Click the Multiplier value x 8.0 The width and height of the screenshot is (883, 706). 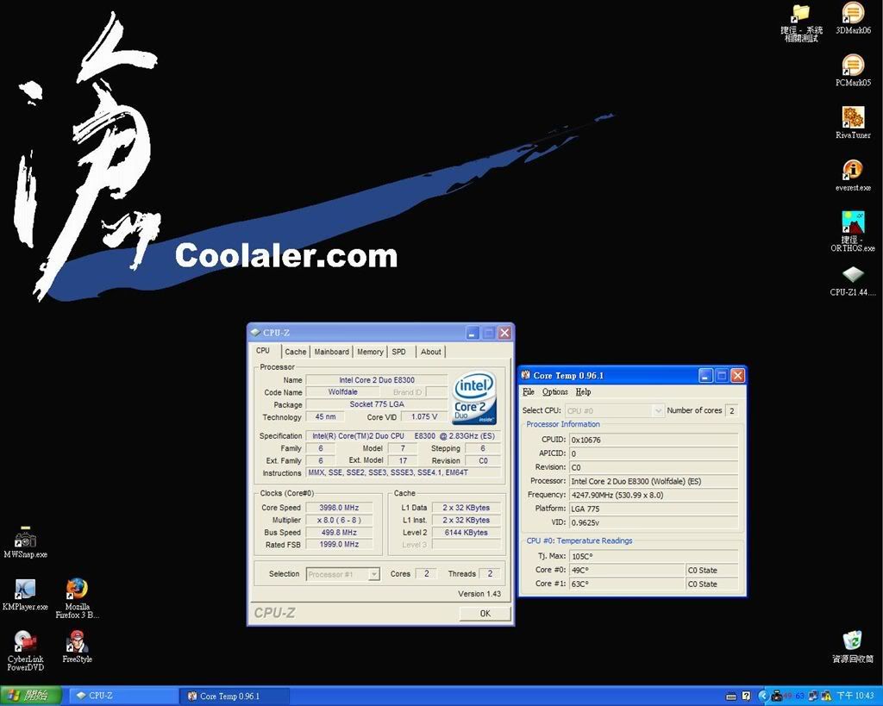pos(339,520)
